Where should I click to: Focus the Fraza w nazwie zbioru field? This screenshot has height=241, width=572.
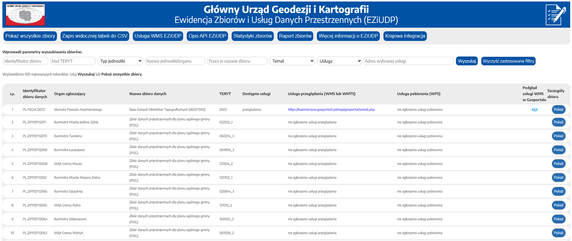click(237, 61)
